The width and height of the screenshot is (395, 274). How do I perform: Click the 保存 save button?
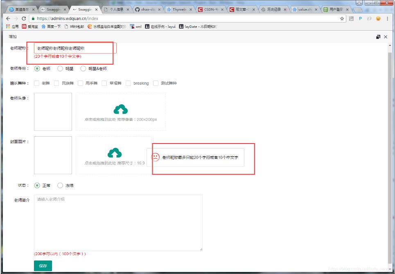coord(43,266)
